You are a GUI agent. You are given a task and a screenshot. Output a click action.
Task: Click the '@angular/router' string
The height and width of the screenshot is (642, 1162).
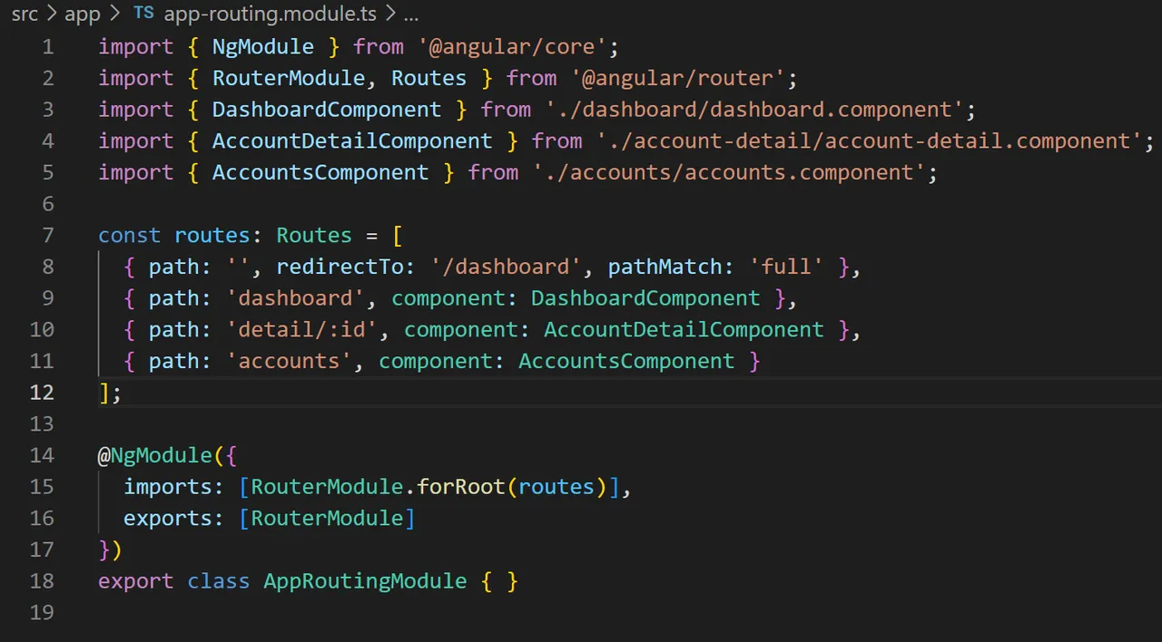pos(676,79)
